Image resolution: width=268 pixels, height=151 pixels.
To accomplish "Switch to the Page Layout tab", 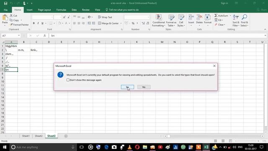I will click(44, 10).
